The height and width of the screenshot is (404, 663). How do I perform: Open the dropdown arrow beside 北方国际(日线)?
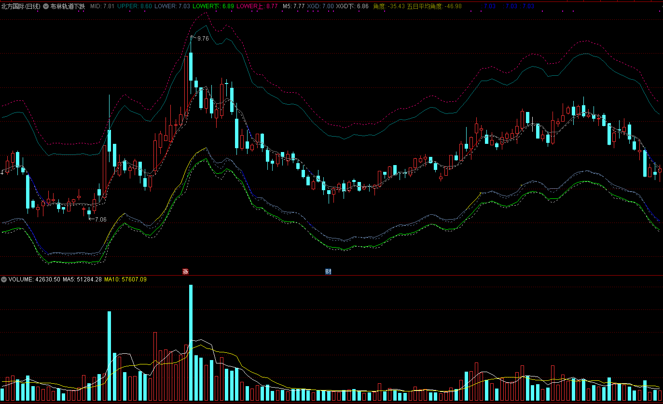46,6
